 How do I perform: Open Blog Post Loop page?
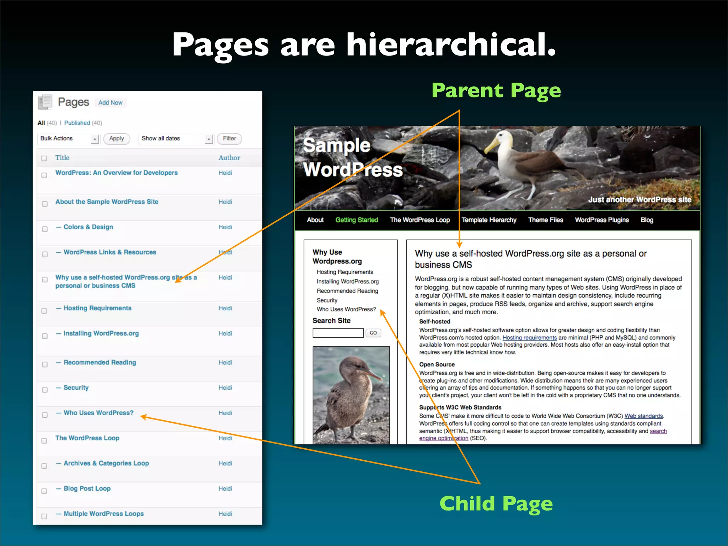pyautogui.click(x=87, y=488)
